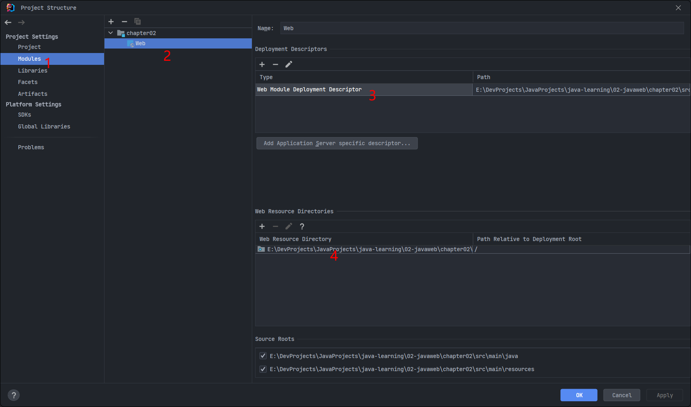
Task: Add a web resource directory
Action: (x=262, y=226)
